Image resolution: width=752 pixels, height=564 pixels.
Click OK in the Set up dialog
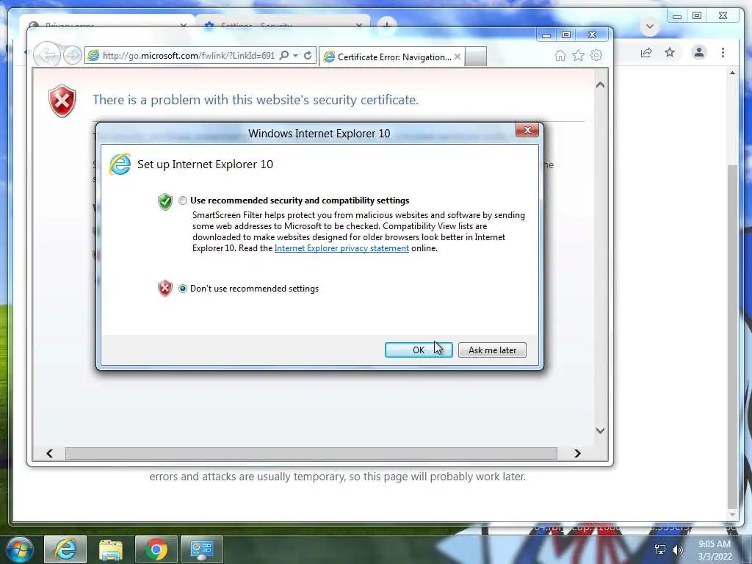click(418, 350)
